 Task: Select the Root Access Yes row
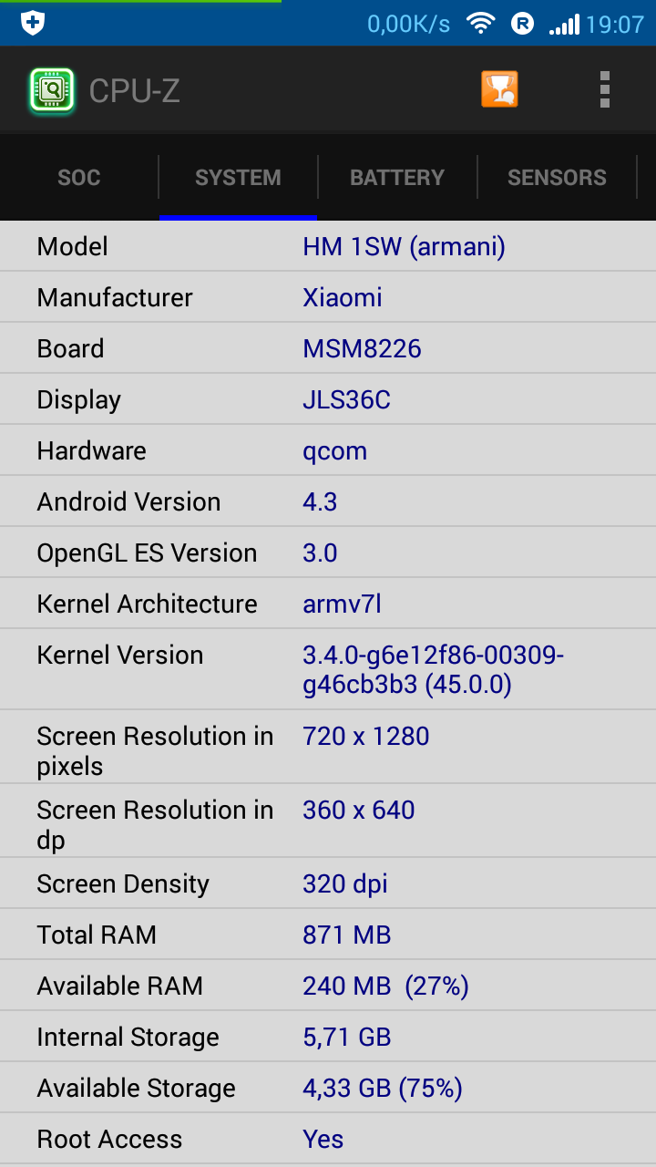(x=328, y=1139)
